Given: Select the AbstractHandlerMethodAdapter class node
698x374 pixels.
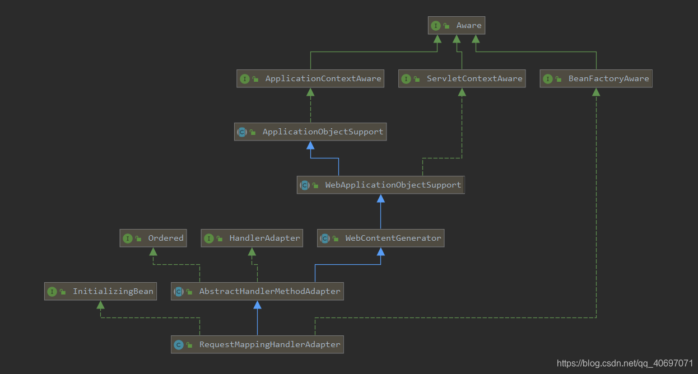Looking at the screenshot, I should (257, 291).
